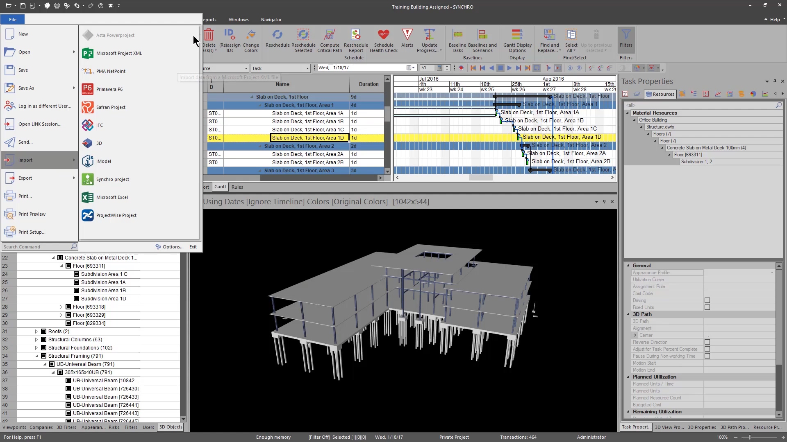This screenshot has height=442, width=787.
Task: Expand the Structural Columns tree item
Action: 36,339
